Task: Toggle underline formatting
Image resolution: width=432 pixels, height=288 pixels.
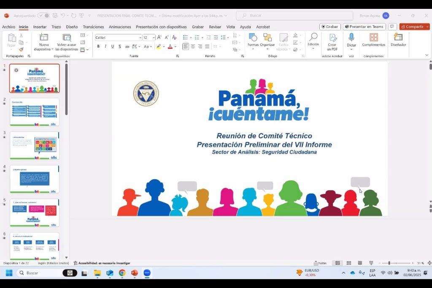Action: (x=112, y=46)
